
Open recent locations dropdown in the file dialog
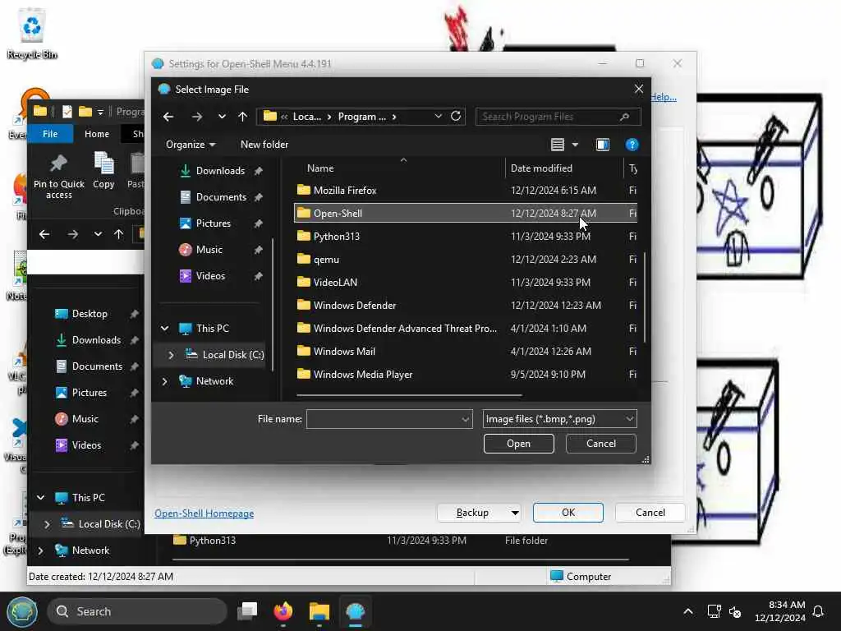(222, 117)
